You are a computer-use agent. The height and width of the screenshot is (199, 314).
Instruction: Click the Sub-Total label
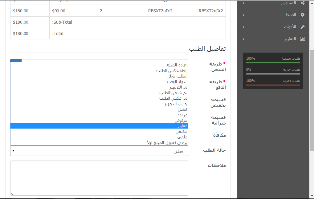[x=62, y=22]
